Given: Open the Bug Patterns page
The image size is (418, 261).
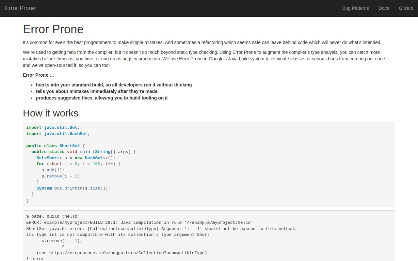Looking at the screenshot, I should click(355, 8).
